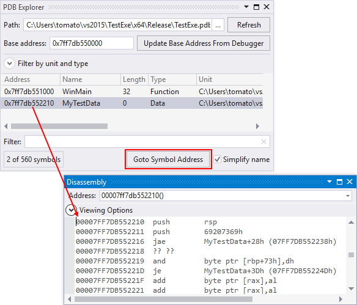Open Disassembly window position menu arrow
The height and width of the screenshot is (305, 357).
tap(329, 182)
